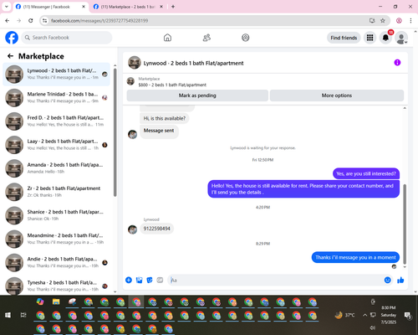Click the install app icon in address bar

pyautogui.click(x=372, y=21)
